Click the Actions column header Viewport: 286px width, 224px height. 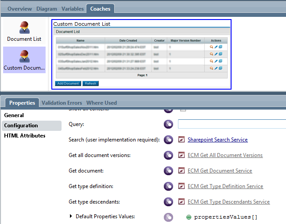click(x=216, y=40)
